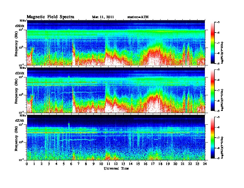This screenshot has height=188, width=244.
Task: Click the "-7" value on the dD/dt color bar
Action: pos(218,90)
